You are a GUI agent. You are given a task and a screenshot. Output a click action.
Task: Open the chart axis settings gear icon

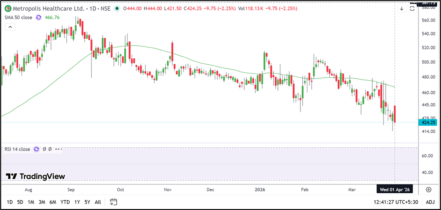428,190
